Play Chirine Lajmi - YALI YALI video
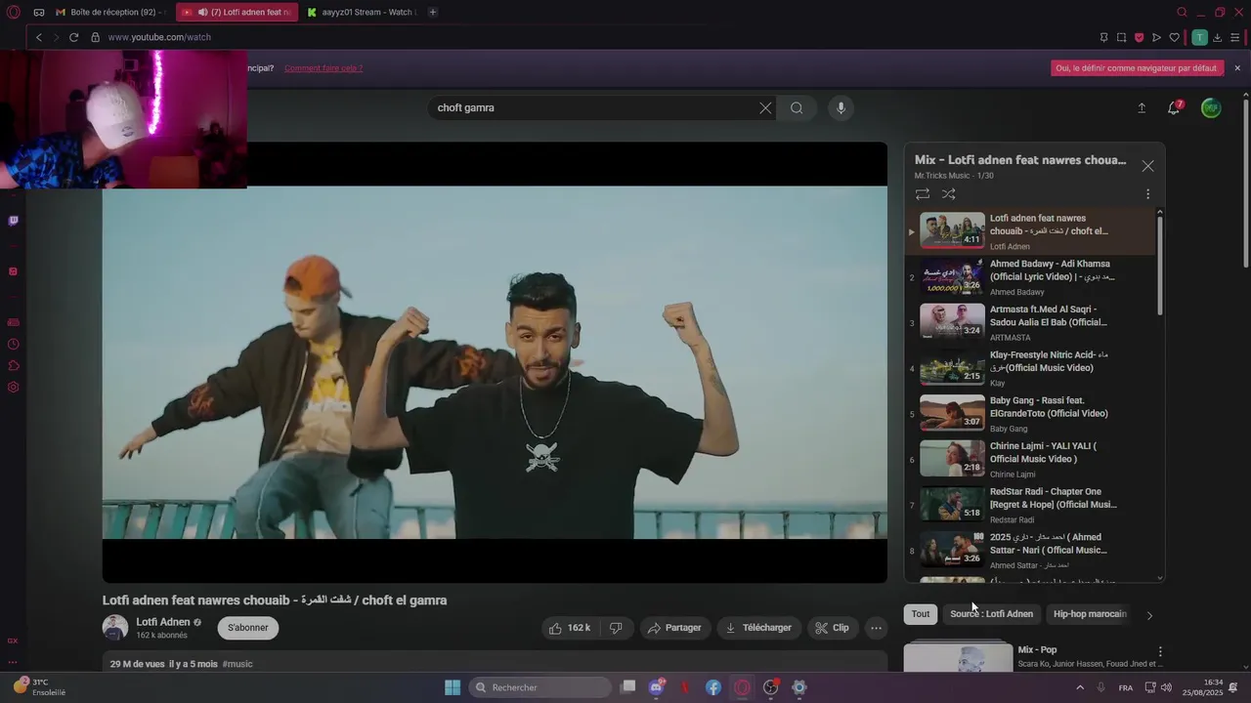1251x703 pixels. pyautogui.click(x=1030, y=459)
